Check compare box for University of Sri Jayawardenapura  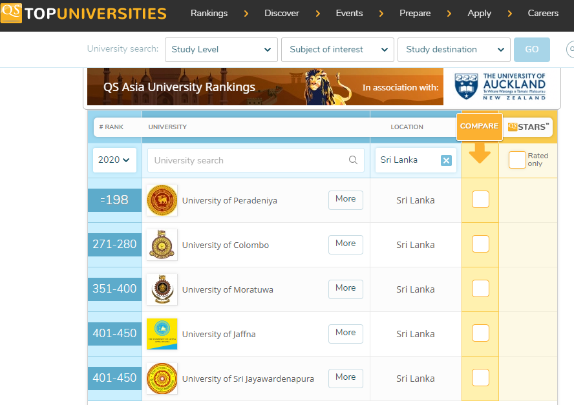(481, 378)
